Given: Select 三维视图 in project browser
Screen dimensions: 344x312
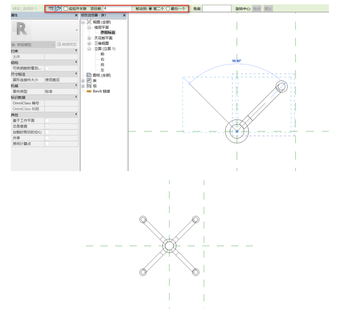Looking at the screenshot, I should (101, 43).
